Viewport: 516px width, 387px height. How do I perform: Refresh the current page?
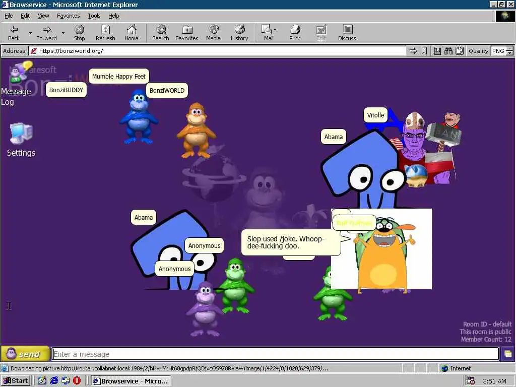(105, 33)
